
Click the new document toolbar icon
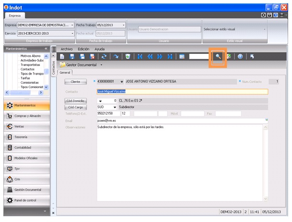click(62, 57)
